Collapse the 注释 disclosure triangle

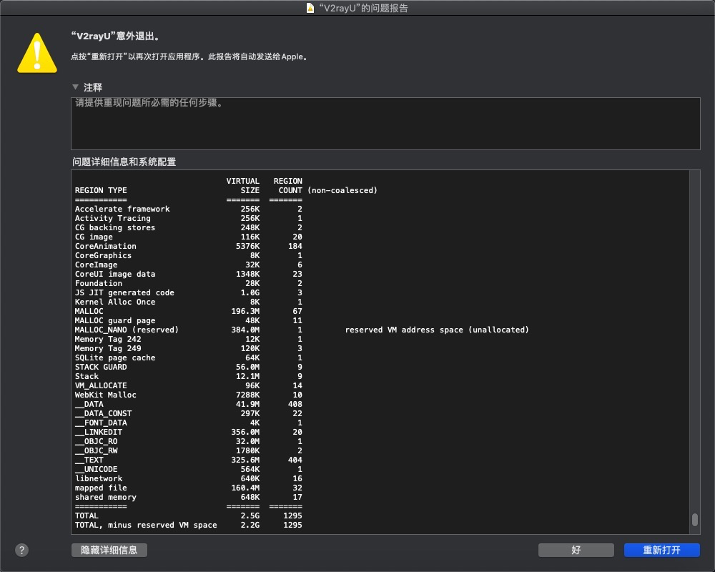tap(76, 87)
